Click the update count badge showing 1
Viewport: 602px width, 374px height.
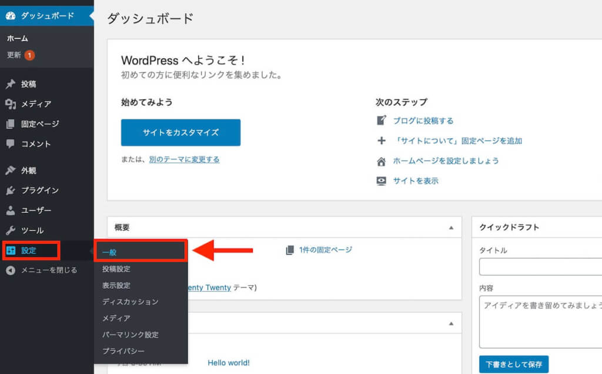[x=29, y=55]
